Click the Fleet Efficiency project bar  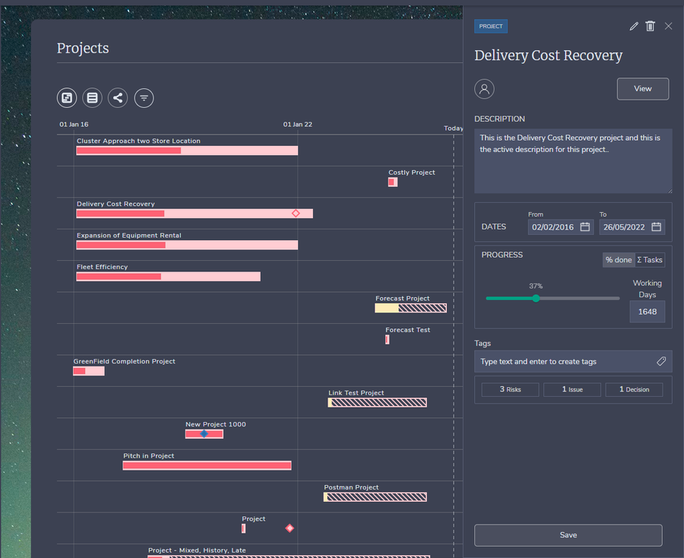coord(168,277)
